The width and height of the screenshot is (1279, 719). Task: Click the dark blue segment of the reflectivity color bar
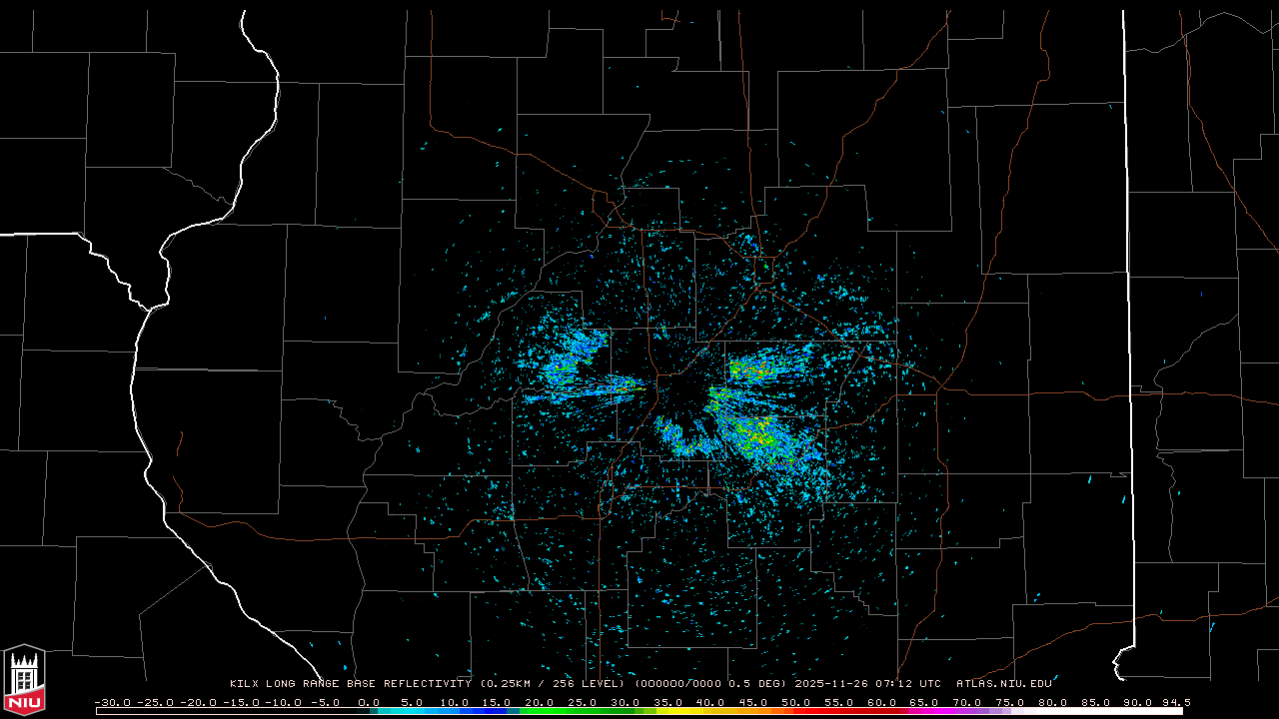pos(495,712)
